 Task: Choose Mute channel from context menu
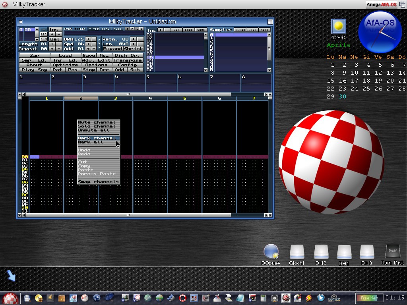97,122
